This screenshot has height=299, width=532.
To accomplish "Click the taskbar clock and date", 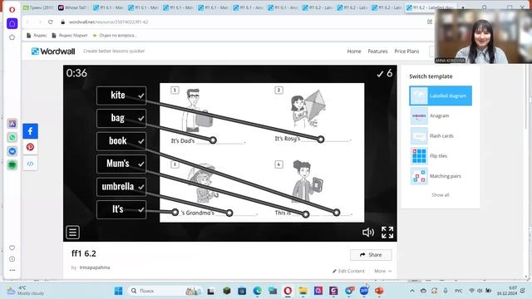I will (x=507, y=291).
